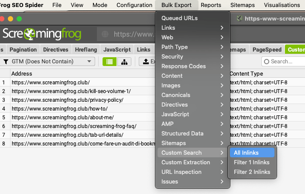Click the filter funnel icon

(6, 62)
